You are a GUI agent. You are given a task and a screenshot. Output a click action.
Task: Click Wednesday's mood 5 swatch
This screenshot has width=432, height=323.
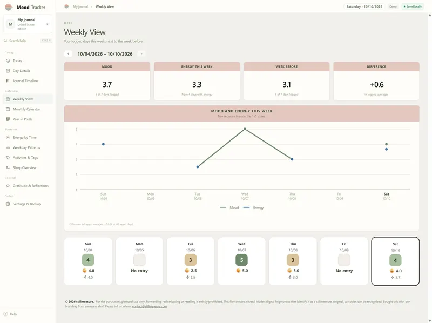click(241, 260)
